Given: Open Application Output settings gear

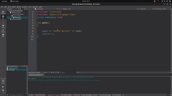Looking at the screenshot, I should [58, 72].
